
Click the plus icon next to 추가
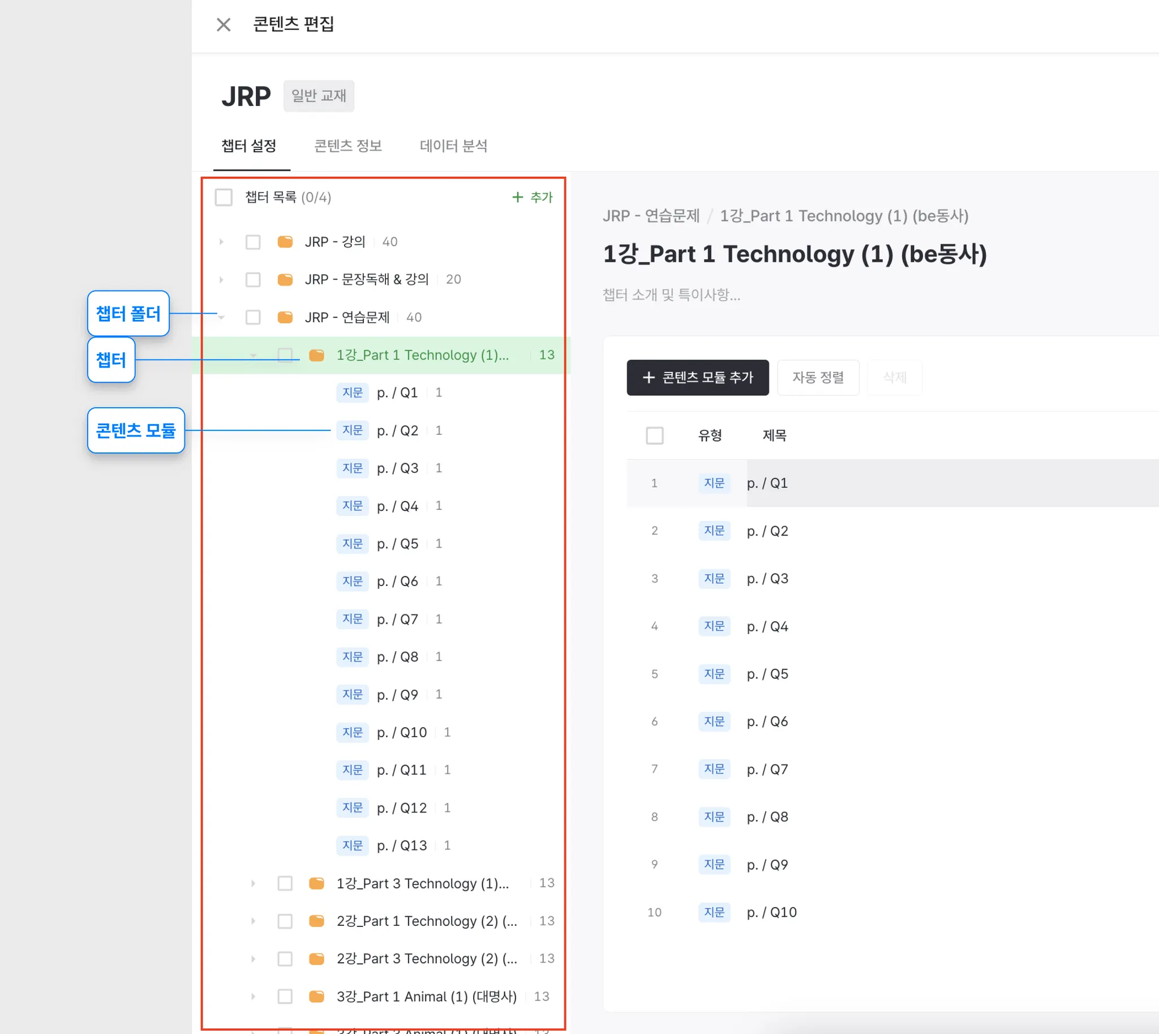[517, 197]
